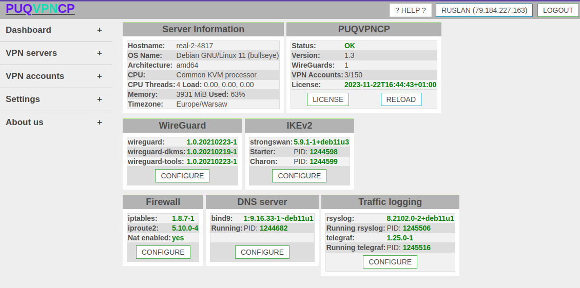The height and width of the screenshot is (288, 580).
Task: Expand the Settings plus sign
Action: pyautogui.click(x=100, y=99)
